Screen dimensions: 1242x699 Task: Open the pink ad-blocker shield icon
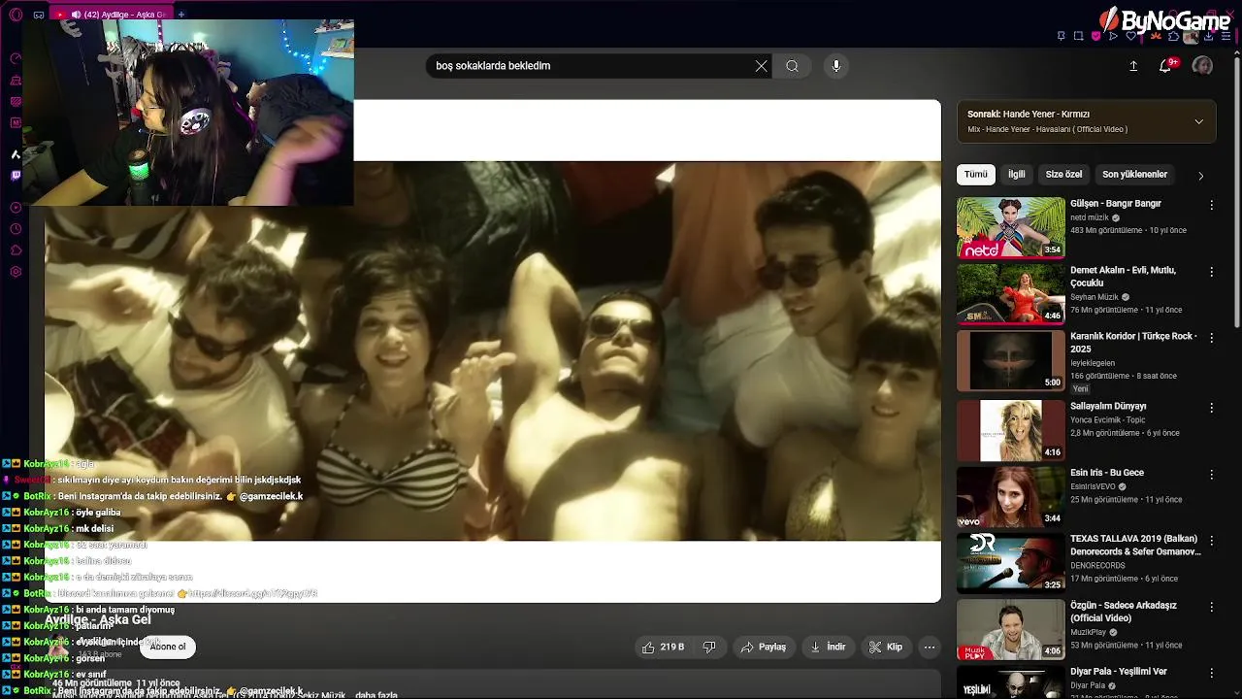(x=1095, y=36)
